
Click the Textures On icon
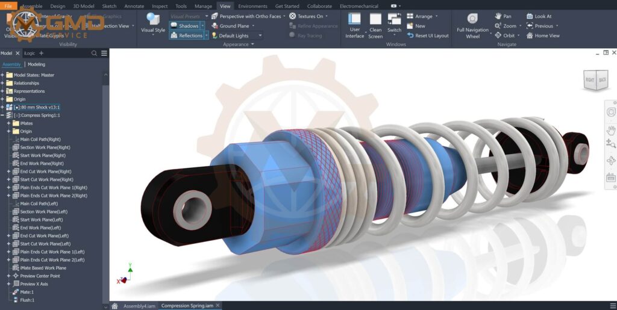(293, 16)
